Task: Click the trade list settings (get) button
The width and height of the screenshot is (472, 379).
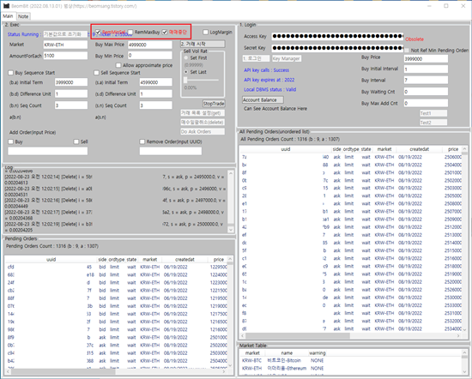Action: point(203,113)
